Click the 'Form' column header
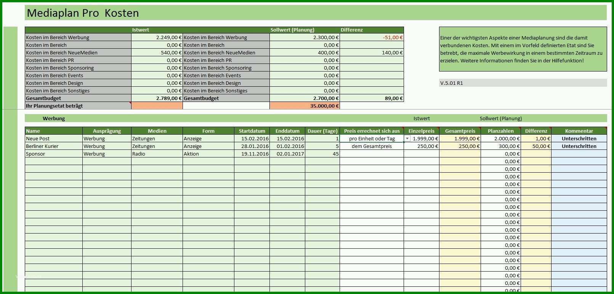The height and width of the screenshot is (294, 614). tap(208, 131)
